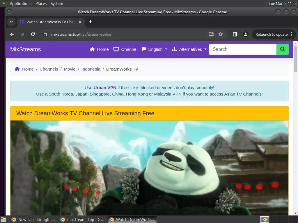The image size is (298, 223).
Task: Click the Home house icon in navbar
Action: [92, 49]
